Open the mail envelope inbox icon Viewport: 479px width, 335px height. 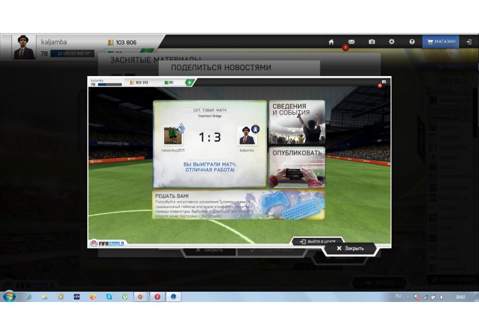point(351,42)
